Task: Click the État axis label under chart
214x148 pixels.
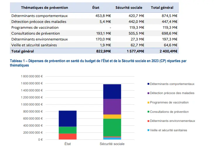Action: click(x=68, y=144)
